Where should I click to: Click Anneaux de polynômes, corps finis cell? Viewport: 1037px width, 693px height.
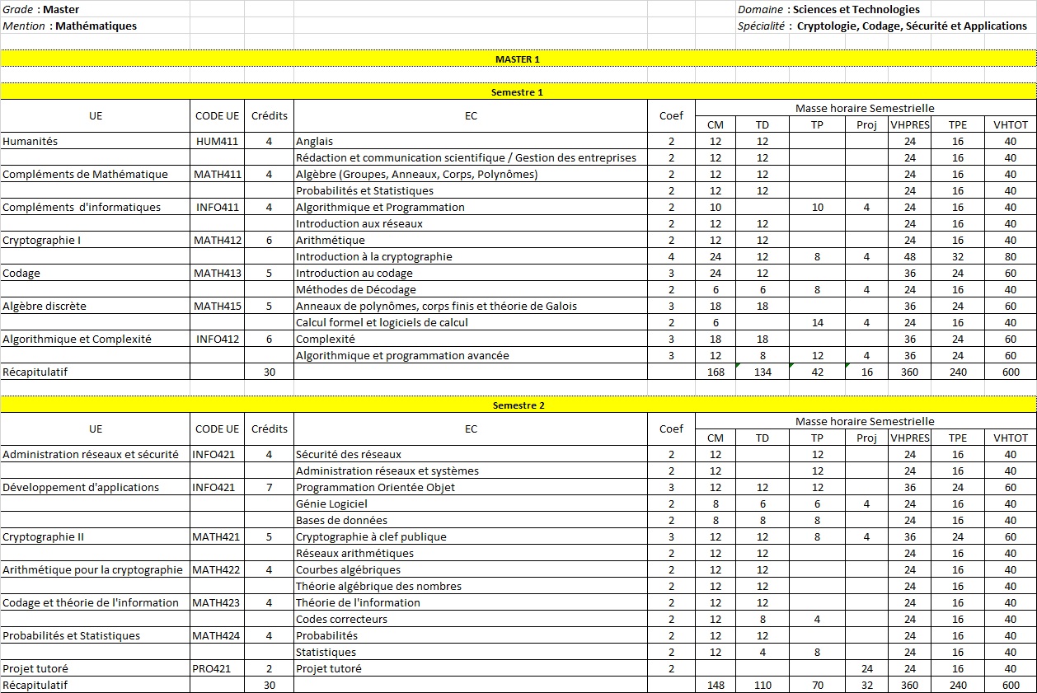(471, 306)
